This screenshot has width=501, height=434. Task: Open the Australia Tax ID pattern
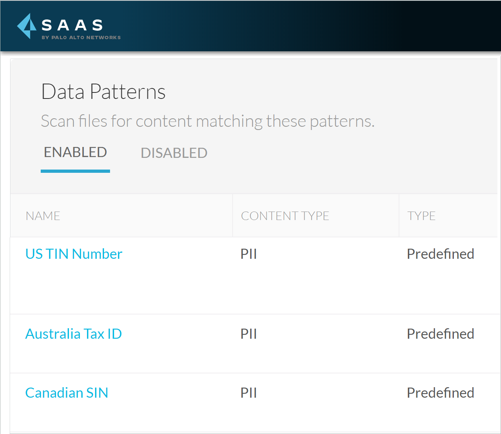pos(73,334)
